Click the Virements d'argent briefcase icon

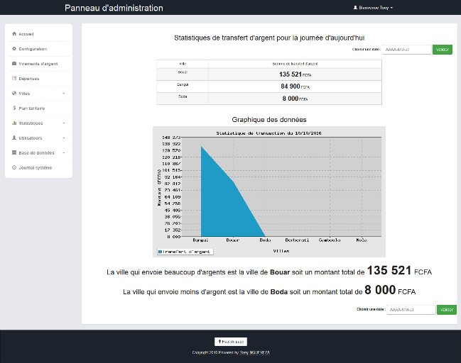click(14, 64)
